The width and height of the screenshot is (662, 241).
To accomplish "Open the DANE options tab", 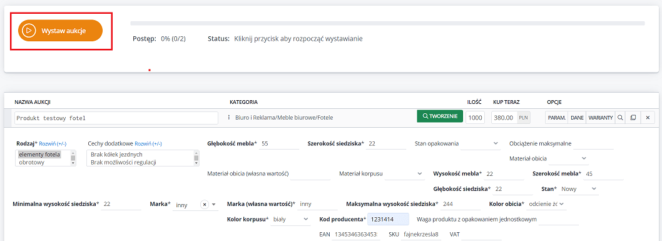I will click(x=577, y=118).
